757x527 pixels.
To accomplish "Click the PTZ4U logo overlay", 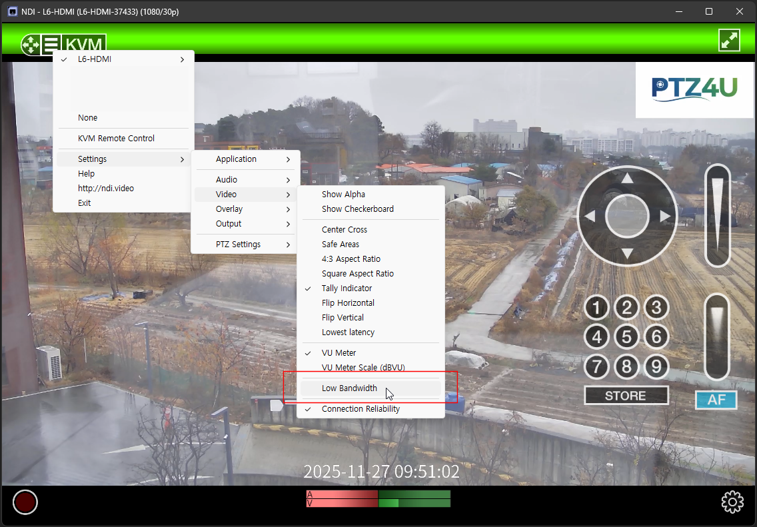I will (x=695, y=89).
